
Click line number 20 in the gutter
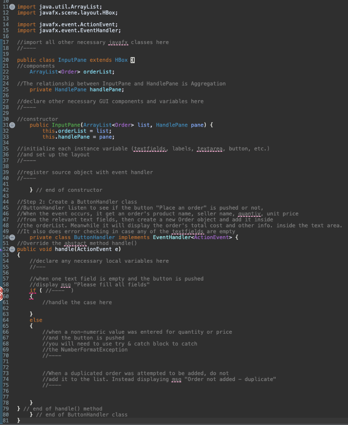click(x=5, y=60)
